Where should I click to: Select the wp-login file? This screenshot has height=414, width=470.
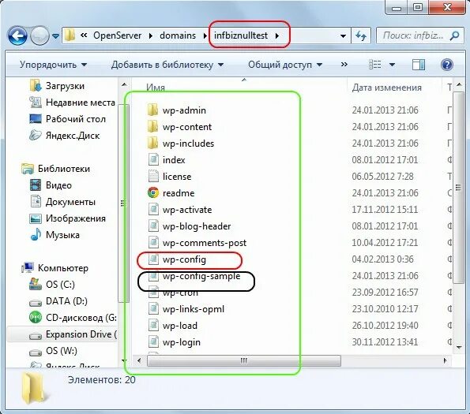[182, 342]
